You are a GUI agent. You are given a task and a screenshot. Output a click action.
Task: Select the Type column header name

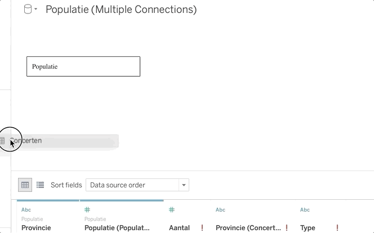tap(308, 228)
